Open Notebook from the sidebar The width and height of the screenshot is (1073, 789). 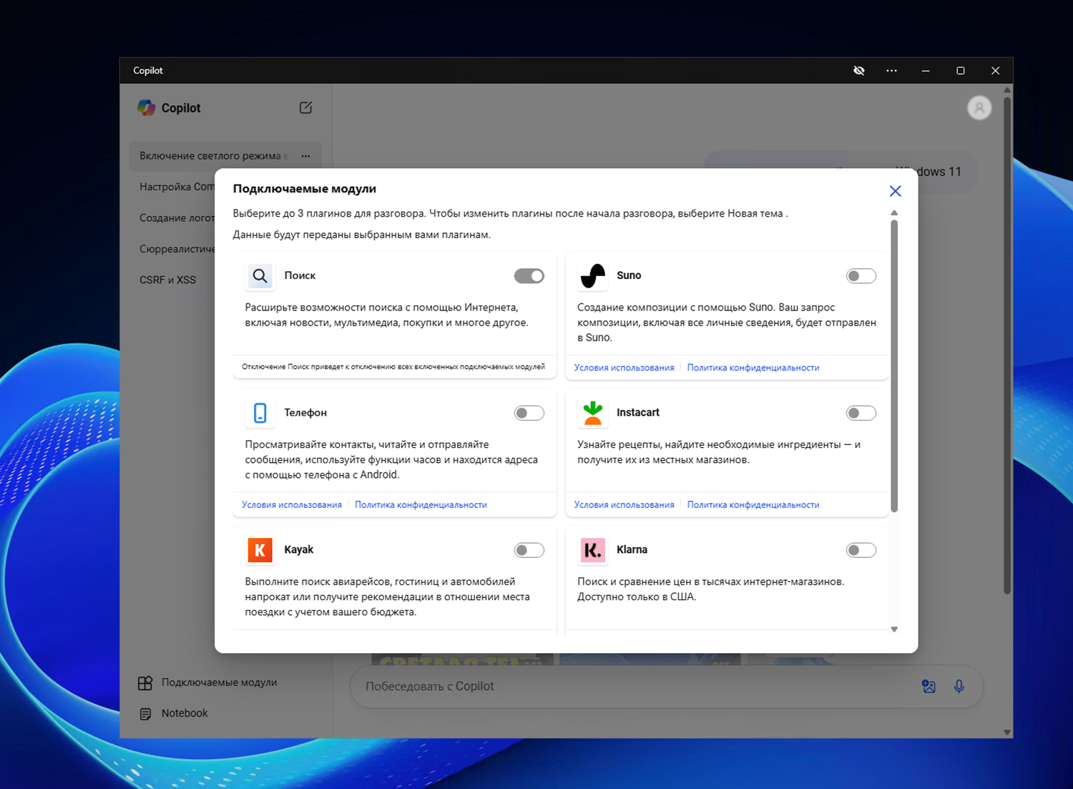click(185, 713)
